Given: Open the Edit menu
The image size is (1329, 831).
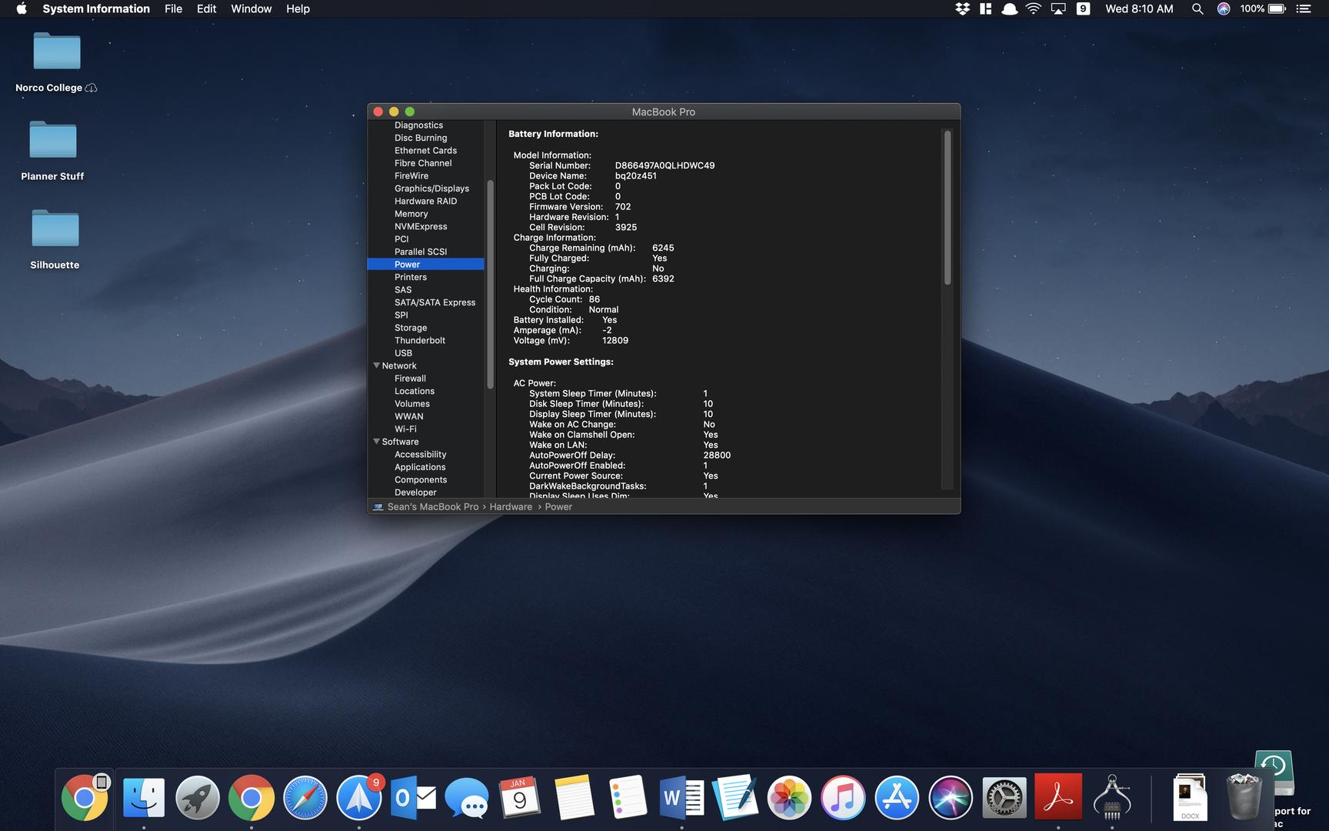Looking at the screenshot, I should pyautogui.click(x=206, y=8).
